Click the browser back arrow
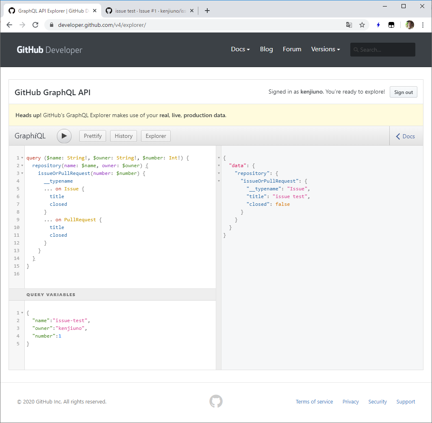This screenshot has width=432, height=423. (x=9, y=25)
